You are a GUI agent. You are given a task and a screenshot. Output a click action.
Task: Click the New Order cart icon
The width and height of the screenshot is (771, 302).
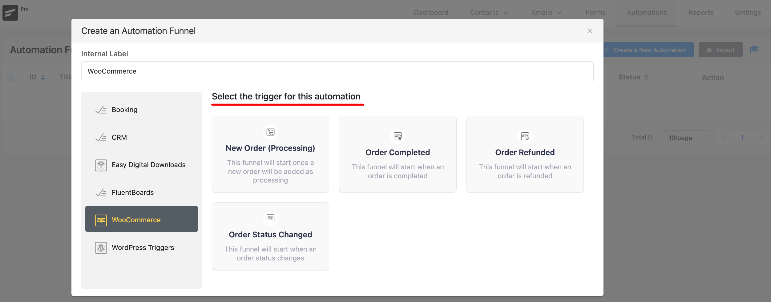[x=270, y=132]
